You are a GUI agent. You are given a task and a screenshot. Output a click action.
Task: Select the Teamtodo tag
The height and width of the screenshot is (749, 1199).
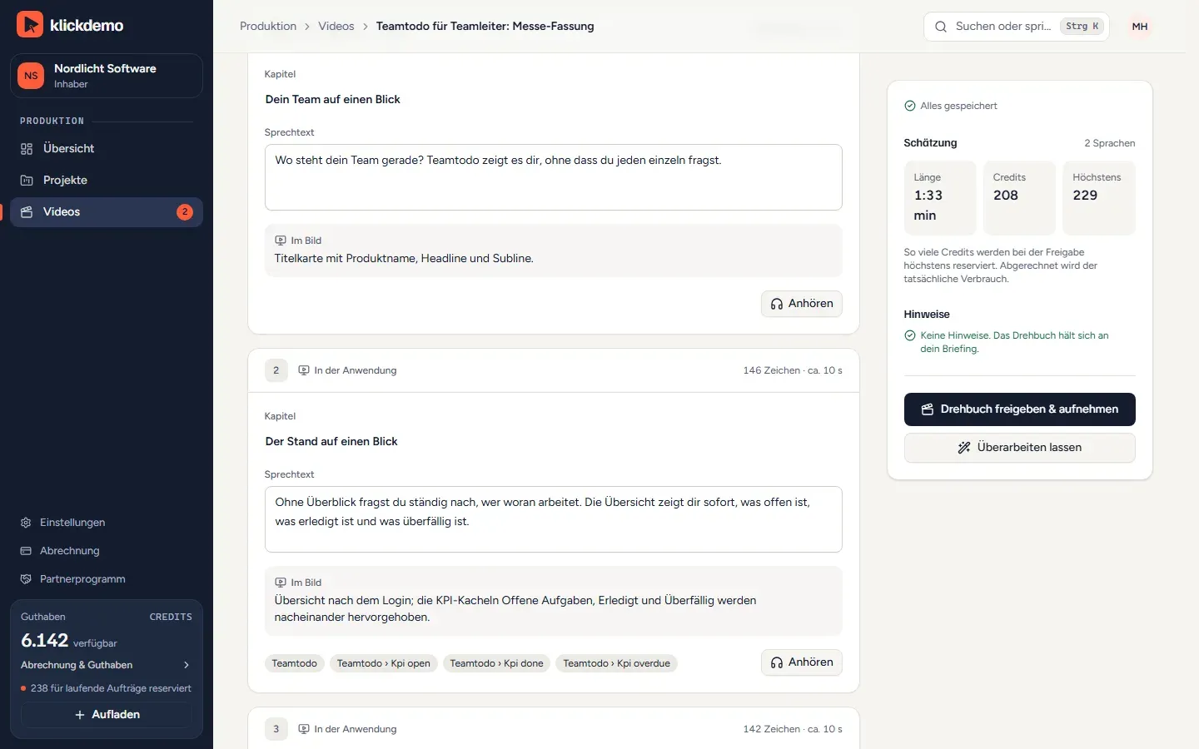(295, 663)
